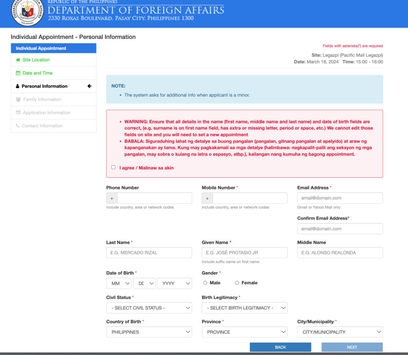The width and height of the screenshot is (408, 355).
Task: Click the home icon beside Site Location
Action: click(18, 60)
